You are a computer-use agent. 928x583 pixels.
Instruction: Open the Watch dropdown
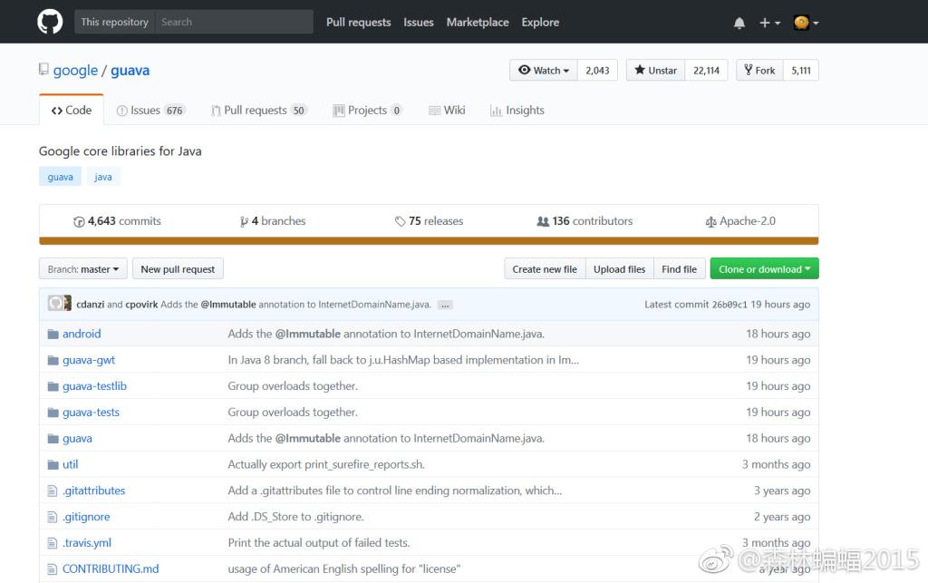click(544, 71)
